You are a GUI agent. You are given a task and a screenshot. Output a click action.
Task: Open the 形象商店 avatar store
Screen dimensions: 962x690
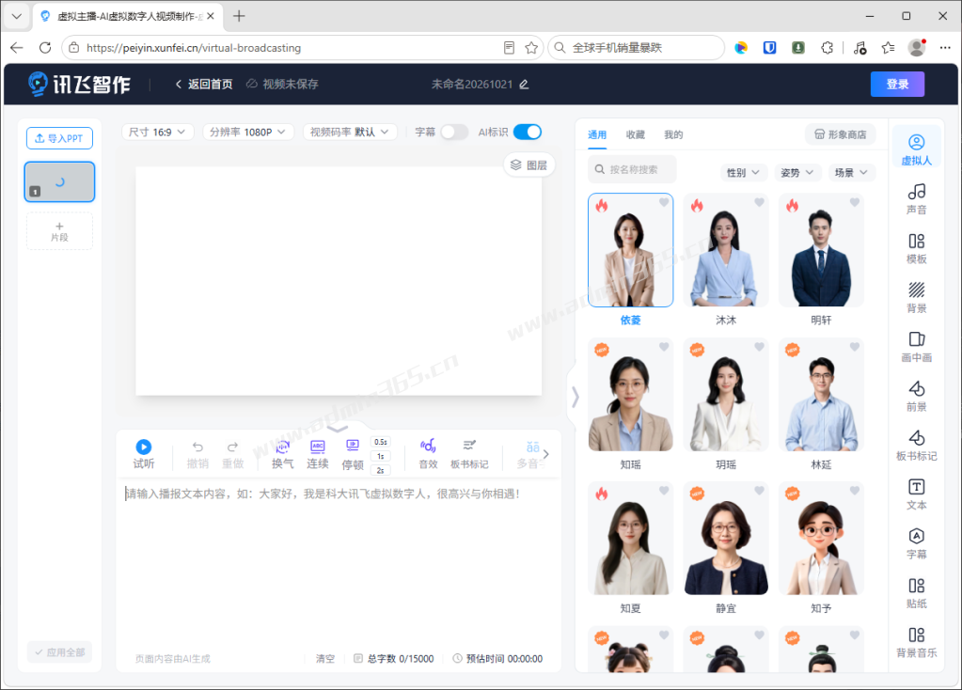pos(840,134)
